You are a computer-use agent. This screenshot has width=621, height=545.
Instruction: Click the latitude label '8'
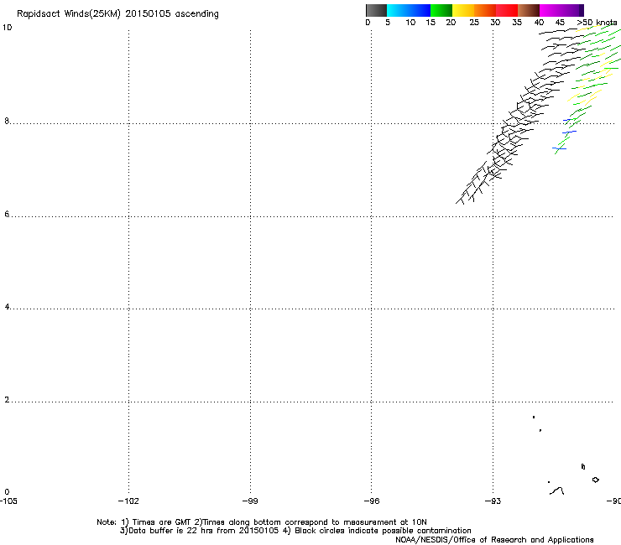[7, 121]
